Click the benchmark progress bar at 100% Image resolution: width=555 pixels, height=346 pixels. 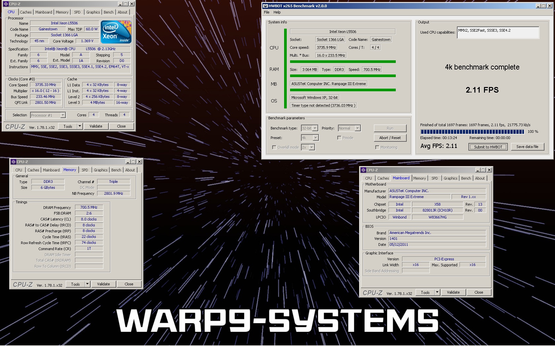(472, 132)
